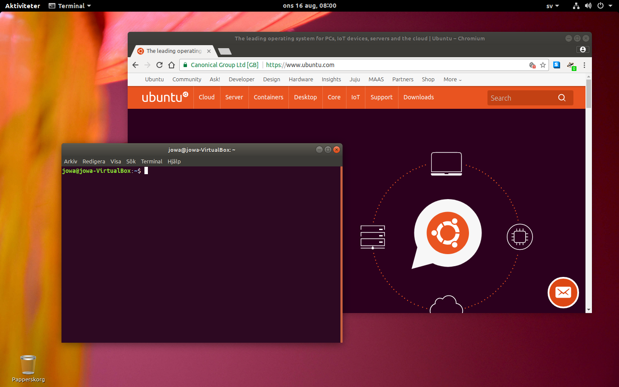Click the Design link in top strip

272,80
